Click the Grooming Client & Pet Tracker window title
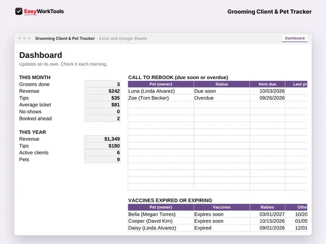 pos(65,38)
